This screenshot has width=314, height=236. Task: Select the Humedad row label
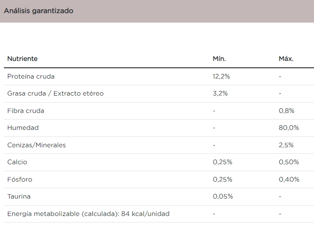(x=23, y=128)
